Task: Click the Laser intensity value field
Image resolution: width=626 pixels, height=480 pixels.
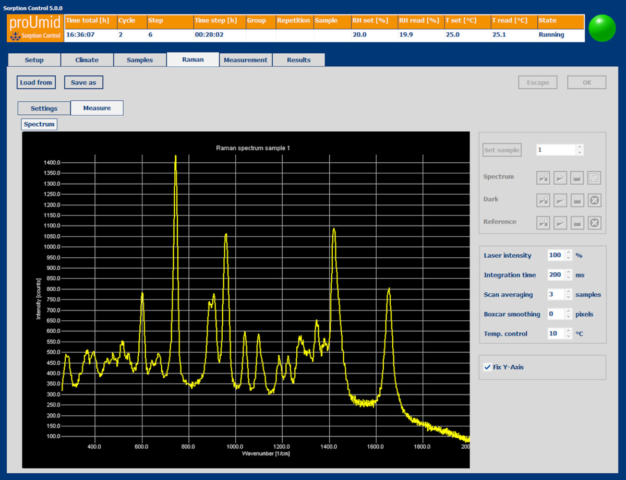Action: tap(556, 256)
